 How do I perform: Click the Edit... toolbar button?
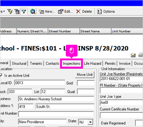(x=66, y=12)
